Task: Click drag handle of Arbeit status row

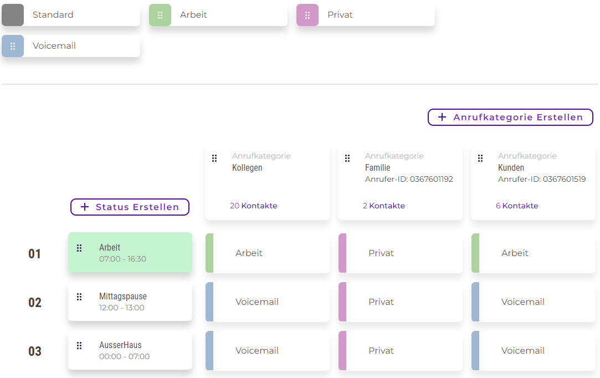Action: pyautogui.click(x=79, y=248)
